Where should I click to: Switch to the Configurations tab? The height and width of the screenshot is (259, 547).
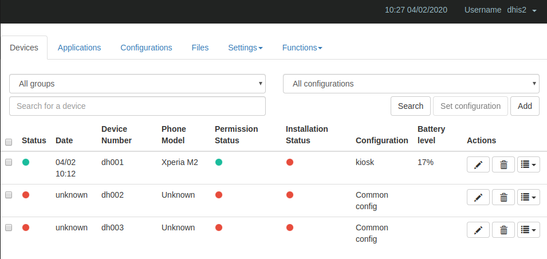point(146,48)
